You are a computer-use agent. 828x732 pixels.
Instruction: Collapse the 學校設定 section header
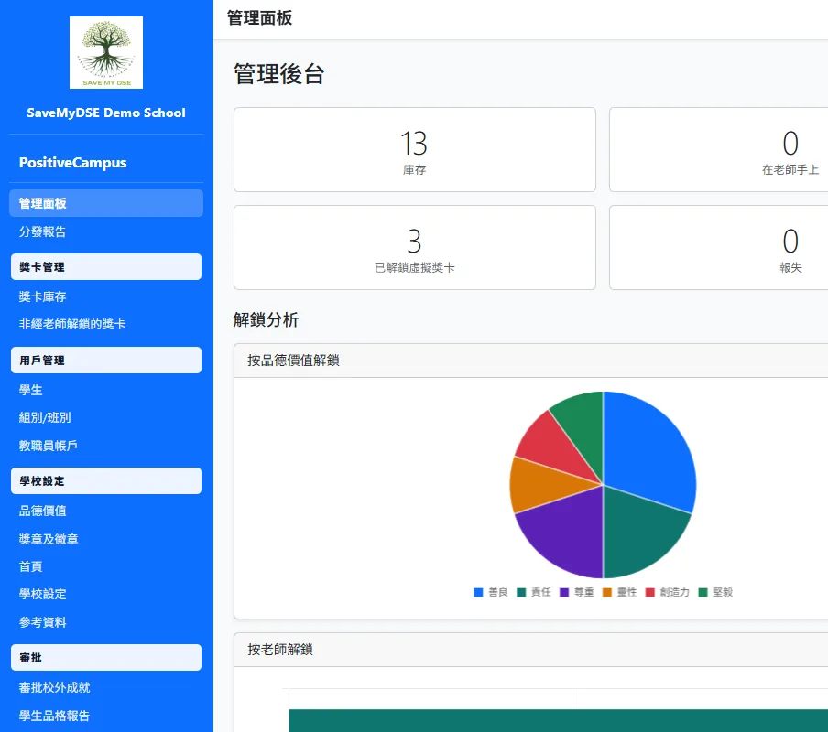(106, 481)
